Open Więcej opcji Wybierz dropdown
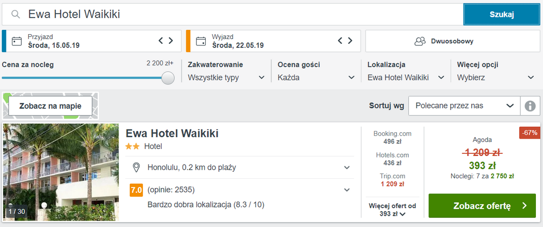543x227 pixels. 496,77
